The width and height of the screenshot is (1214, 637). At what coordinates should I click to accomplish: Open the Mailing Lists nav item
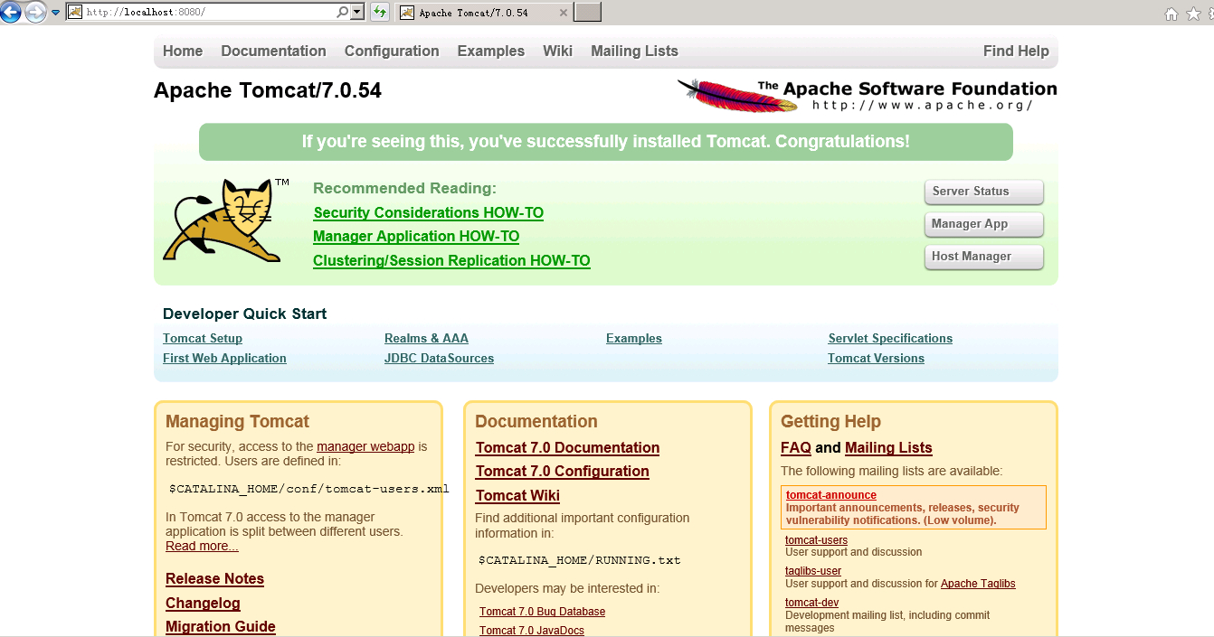click(634, 52)
